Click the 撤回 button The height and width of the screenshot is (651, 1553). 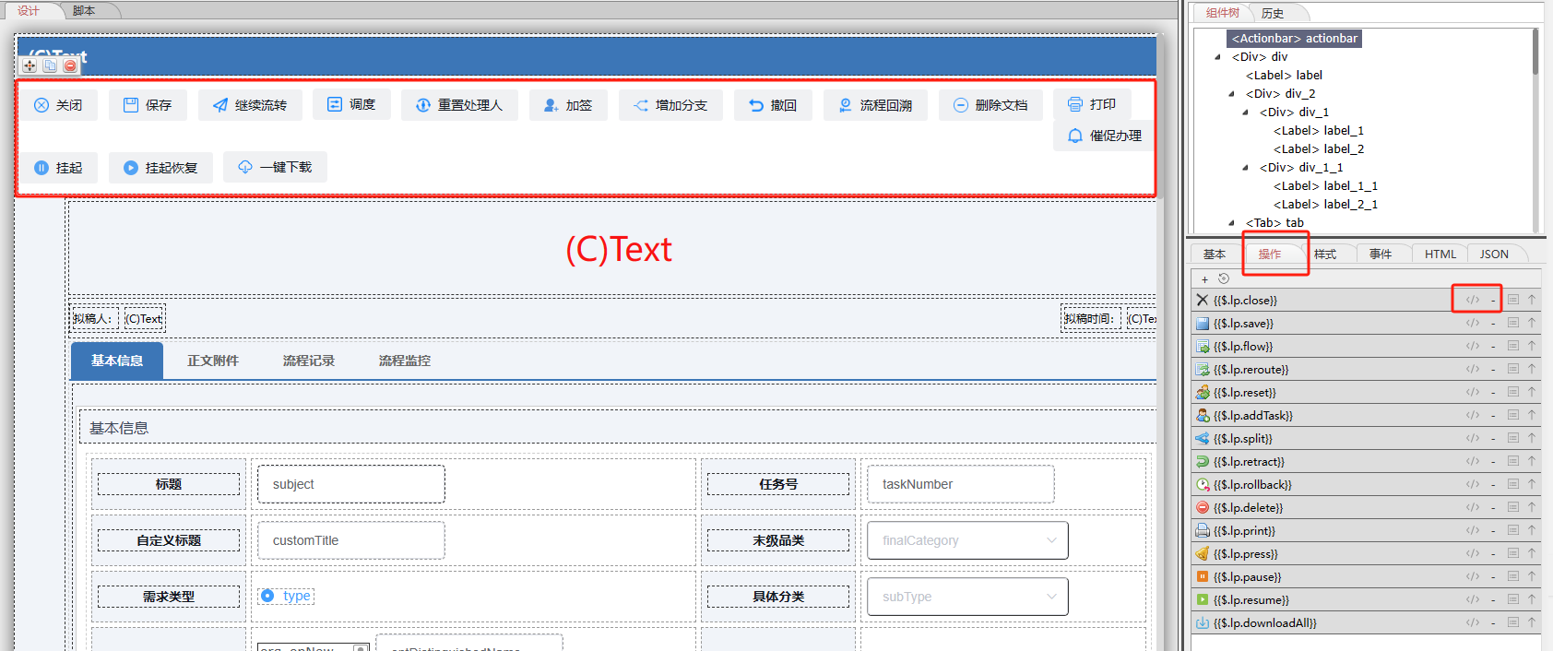click(x=773, y=105)
